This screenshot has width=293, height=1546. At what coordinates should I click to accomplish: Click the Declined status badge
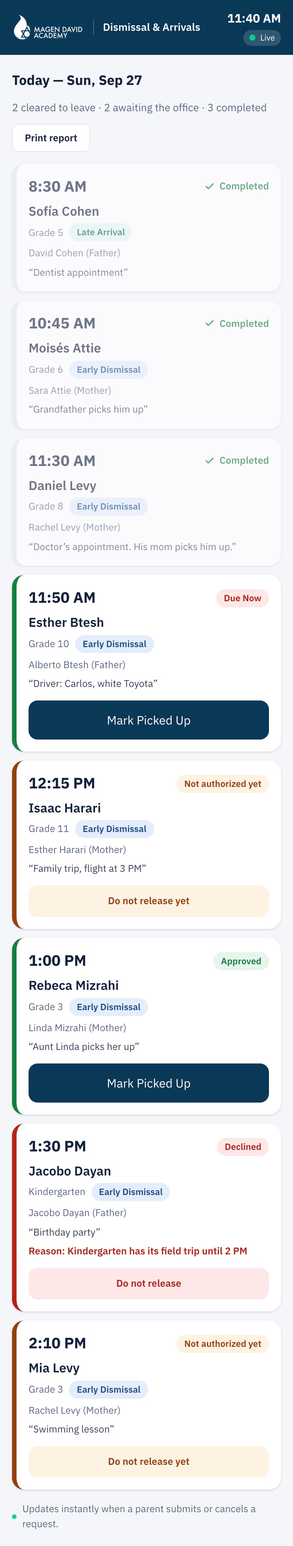click(x=243, y=1147)
